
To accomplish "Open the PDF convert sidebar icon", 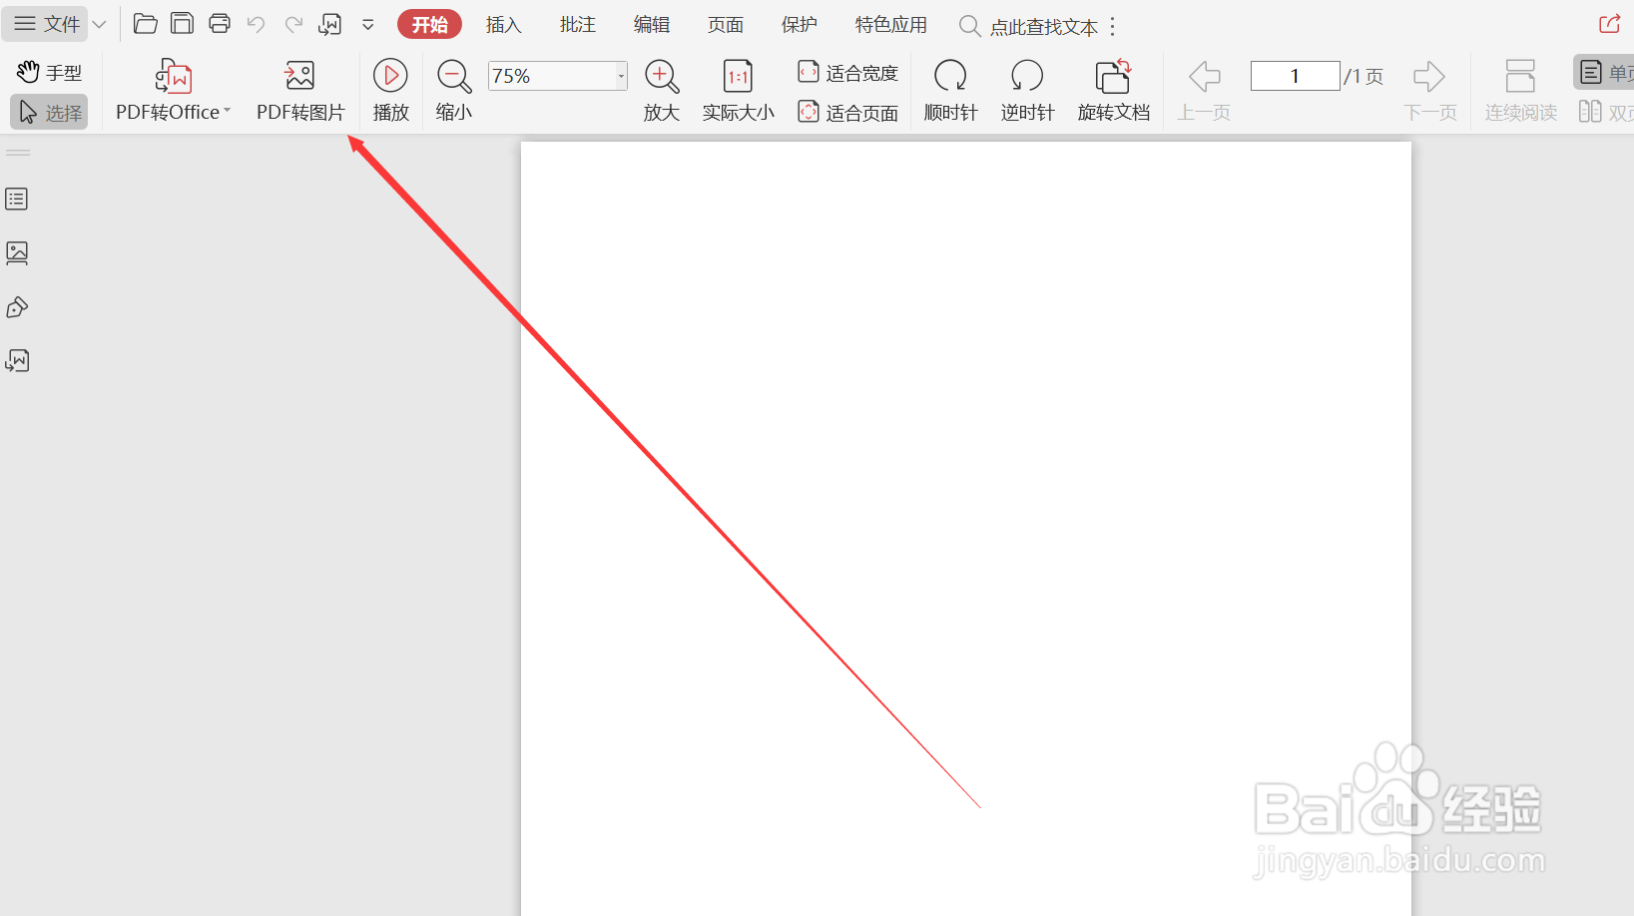I will click(x=17, y=360).
